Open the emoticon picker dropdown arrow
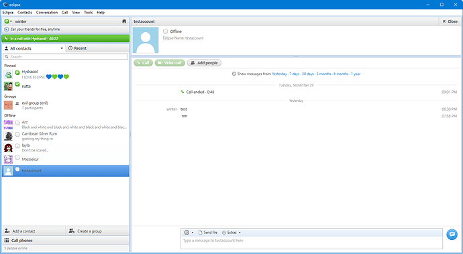Viewport: 463px width, 254px height. pos(193,233)
